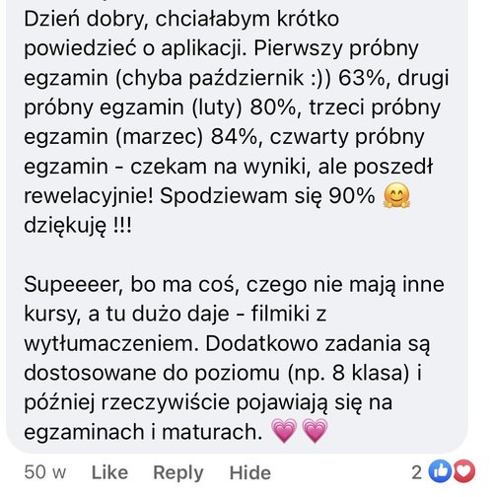Open the 50 w timestamp link
Screen dimensions: 493x497
tap(45, 472)
